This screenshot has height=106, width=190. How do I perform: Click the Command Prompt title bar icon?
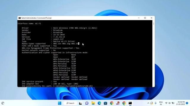[20, 18]
